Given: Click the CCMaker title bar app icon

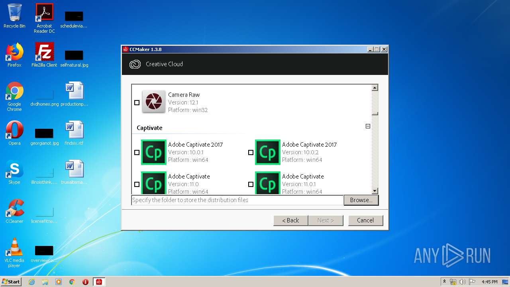Looking at the screenshot, I should 126,49.
